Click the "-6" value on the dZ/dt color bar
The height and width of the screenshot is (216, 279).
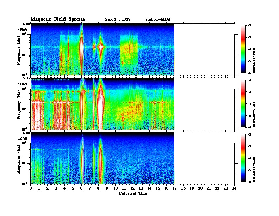tap(249, 182)
